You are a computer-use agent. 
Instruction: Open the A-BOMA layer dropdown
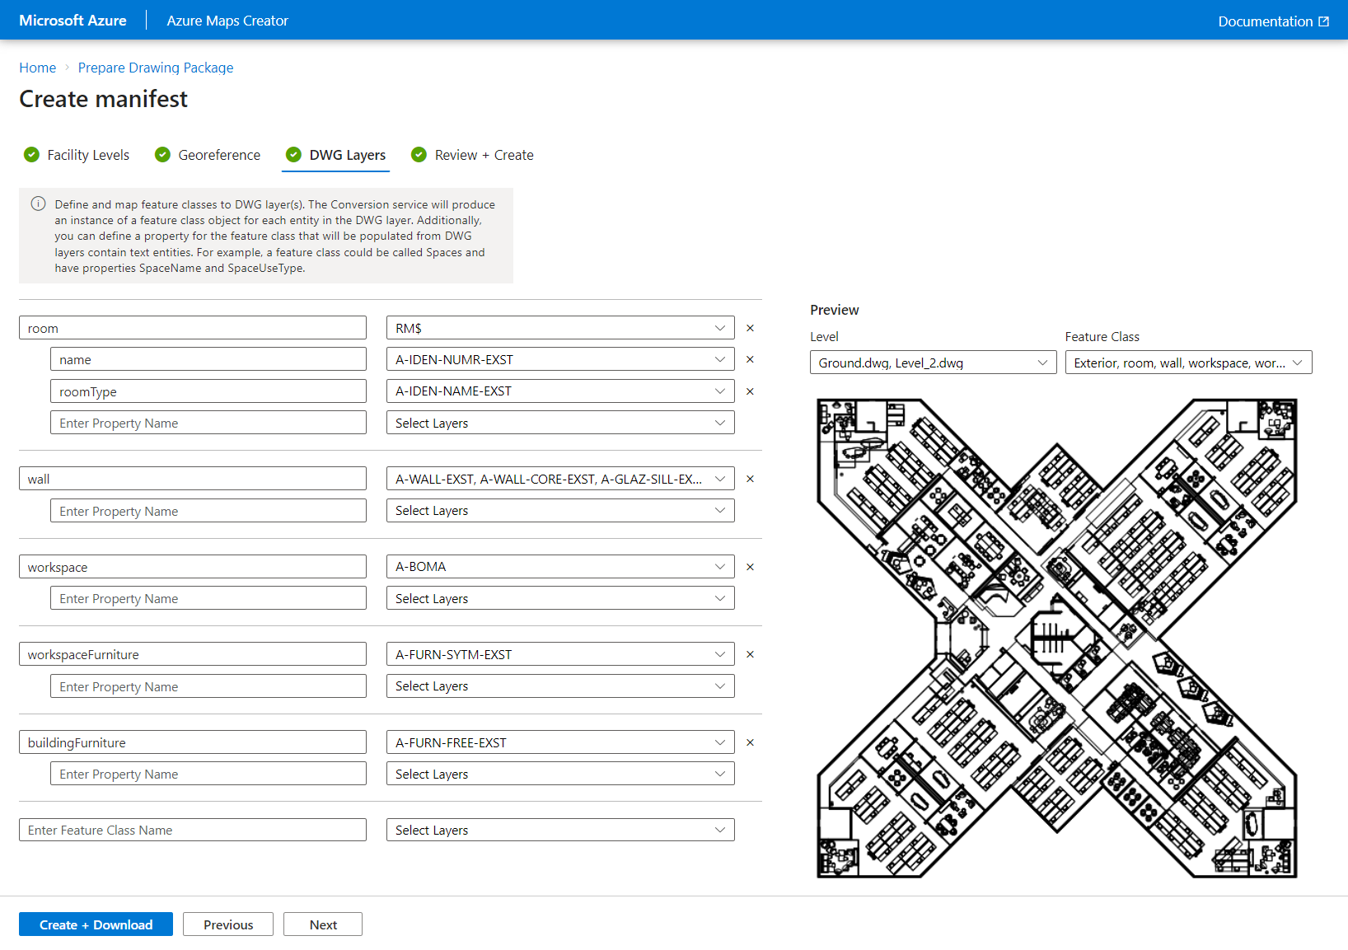point(559,567)
